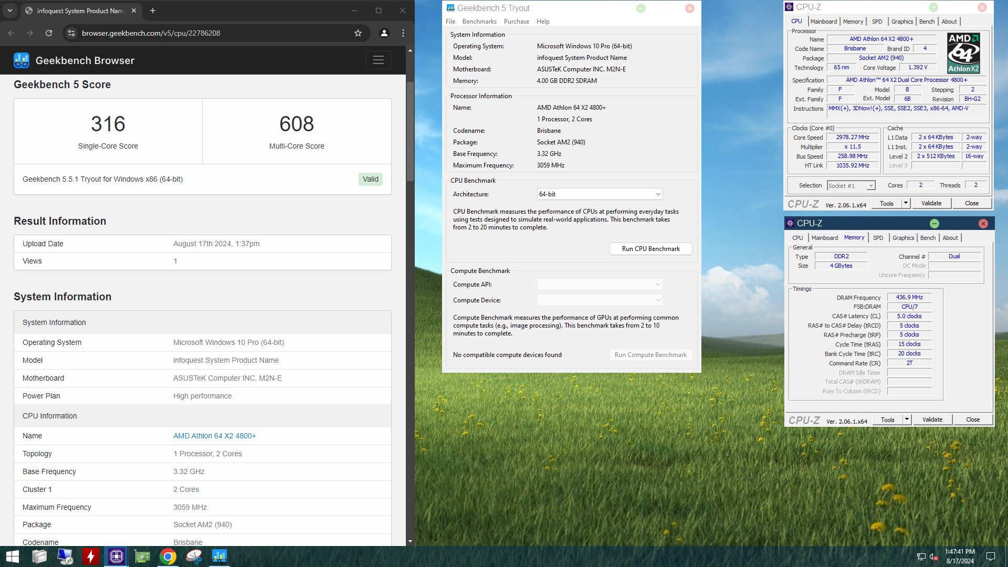
Task: View site information icon in address bar
Action: [72, 33]
